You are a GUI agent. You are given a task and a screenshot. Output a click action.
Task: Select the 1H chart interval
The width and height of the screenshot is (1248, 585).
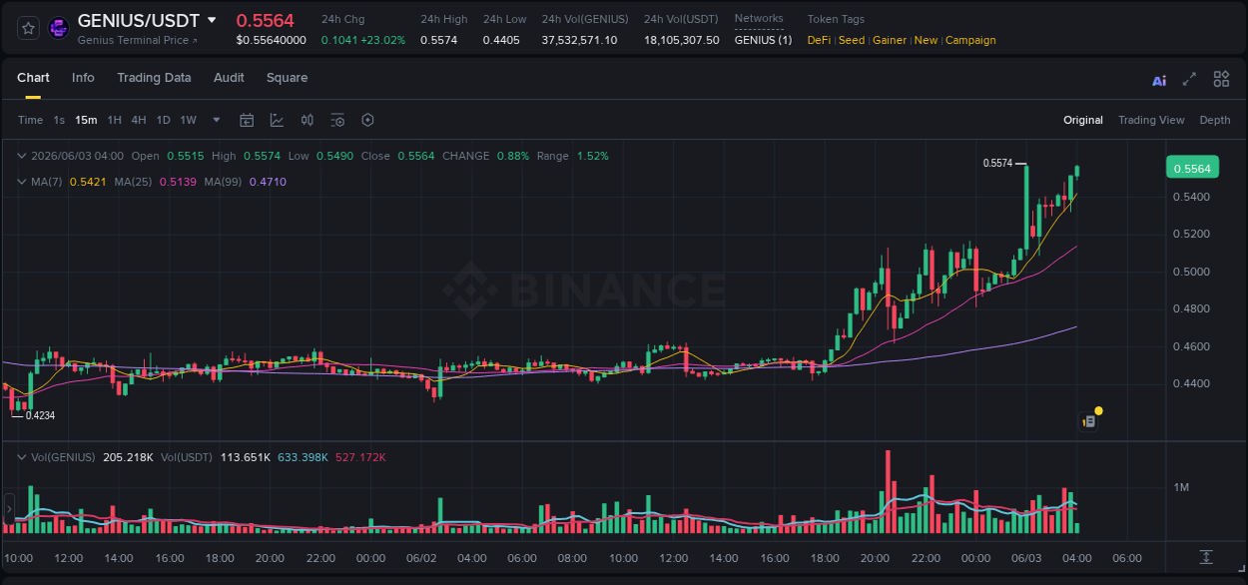(x=114, y=120)
